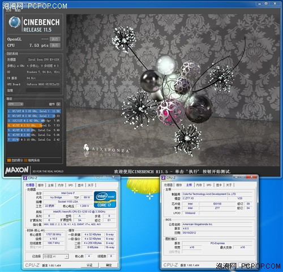Click Winbond LPCIO field
The width and height of the screenshot is (283, 272).
click(190, 213)
